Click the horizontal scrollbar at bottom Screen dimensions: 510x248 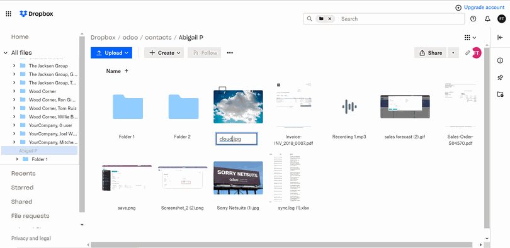tap(281, 244)
